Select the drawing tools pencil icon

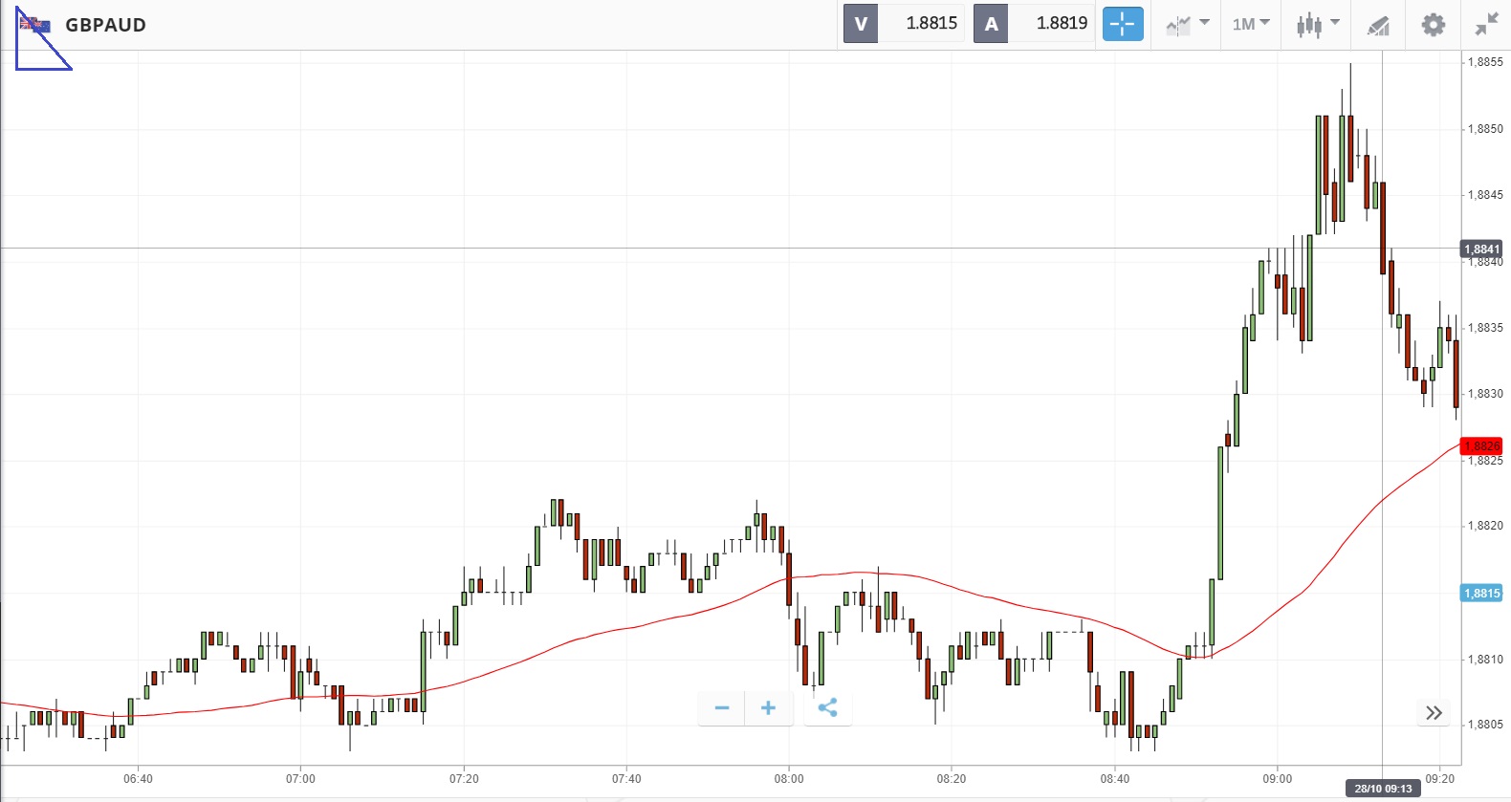[1377, 25]
